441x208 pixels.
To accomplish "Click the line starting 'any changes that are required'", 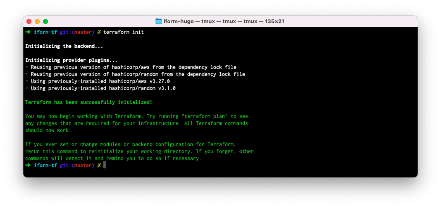I will coord(136,123).
